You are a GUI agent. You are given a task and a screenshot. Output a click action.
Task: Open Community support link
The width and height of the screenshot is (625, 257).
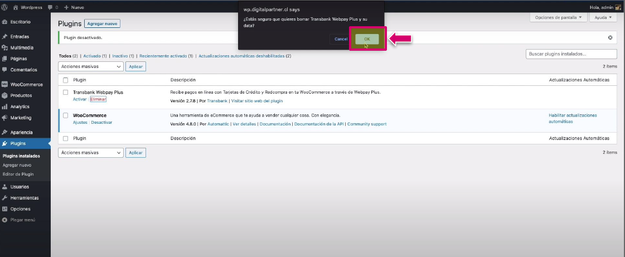367,124
